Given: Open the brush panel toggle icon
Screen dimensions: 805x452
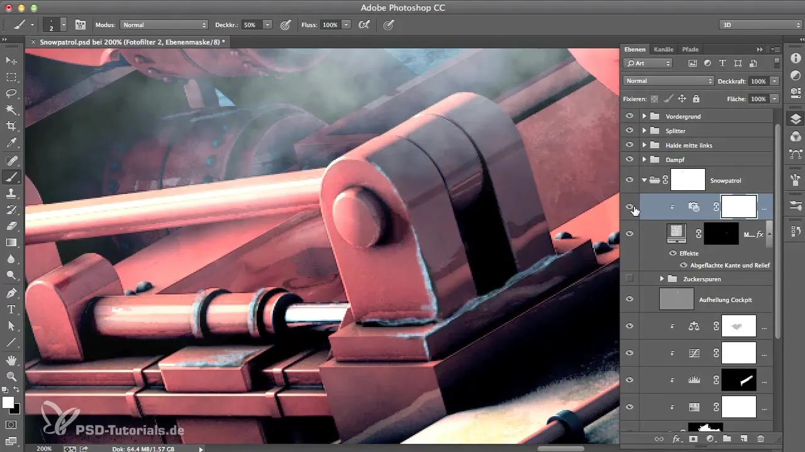Looking at the screenshot, I should tap(80, 25).
